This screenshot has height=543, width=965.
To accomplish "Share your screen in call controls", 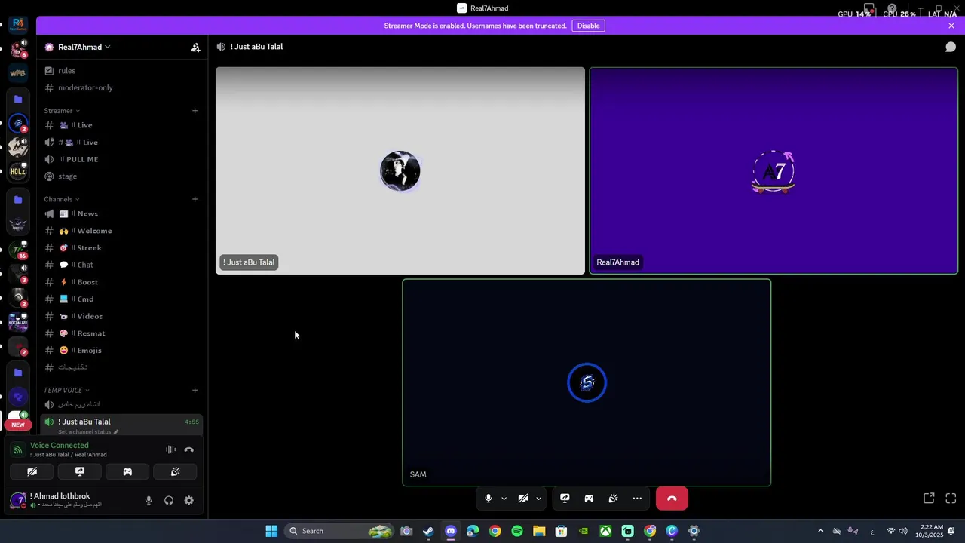I will click(565, 499).
